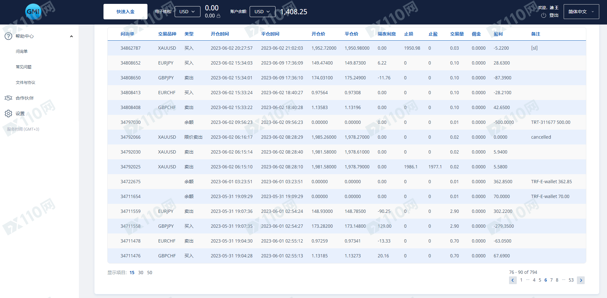Select the 问询单 sidebar item
The image size is (607, 298).
tap(22, 52)
